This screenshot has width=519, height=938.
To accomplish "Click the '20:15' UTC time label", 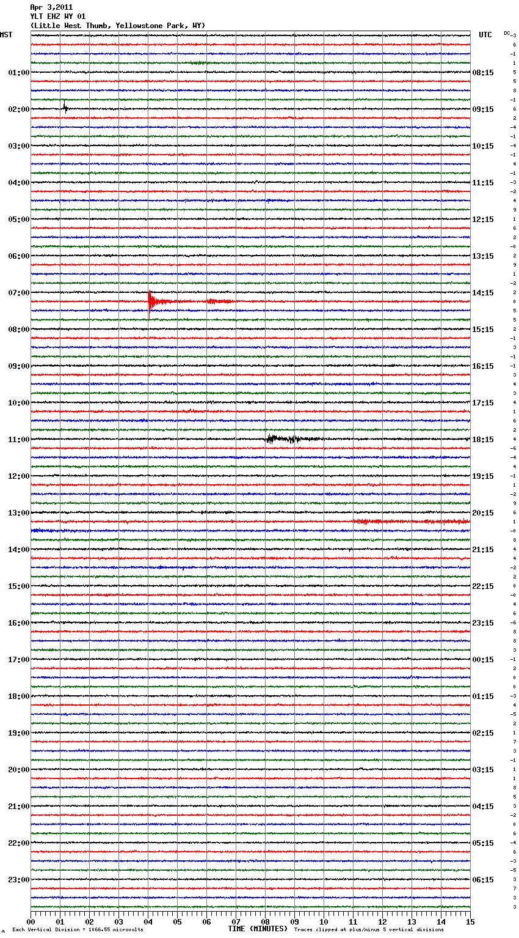I will [x=483, y=513].
